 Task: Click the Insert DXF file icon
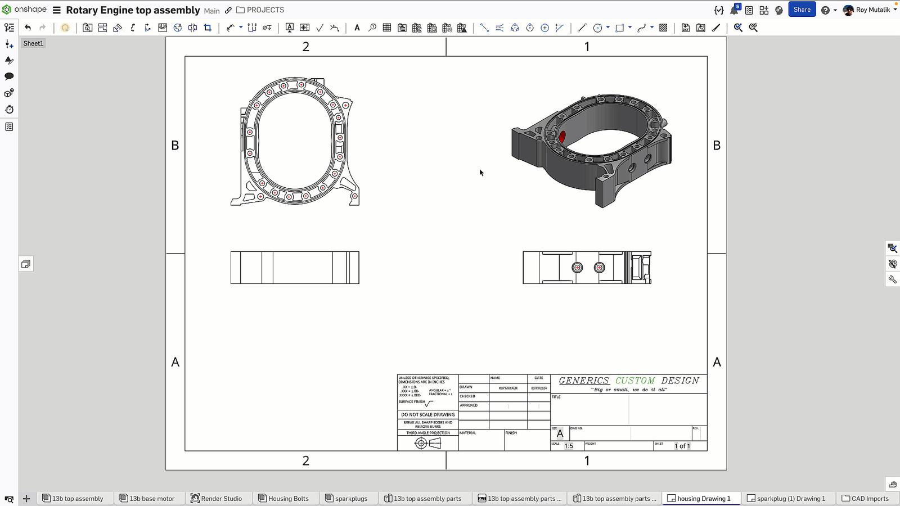pos(686,28)
